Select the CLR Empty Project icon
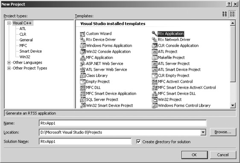The height and width of the screenshot is (163, 240). click(x=154, y=76)
